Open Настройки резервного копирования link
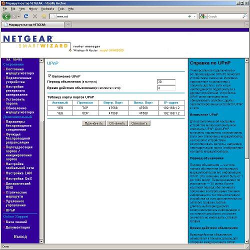This screenshot has width=250, height=250. [16, 90]
